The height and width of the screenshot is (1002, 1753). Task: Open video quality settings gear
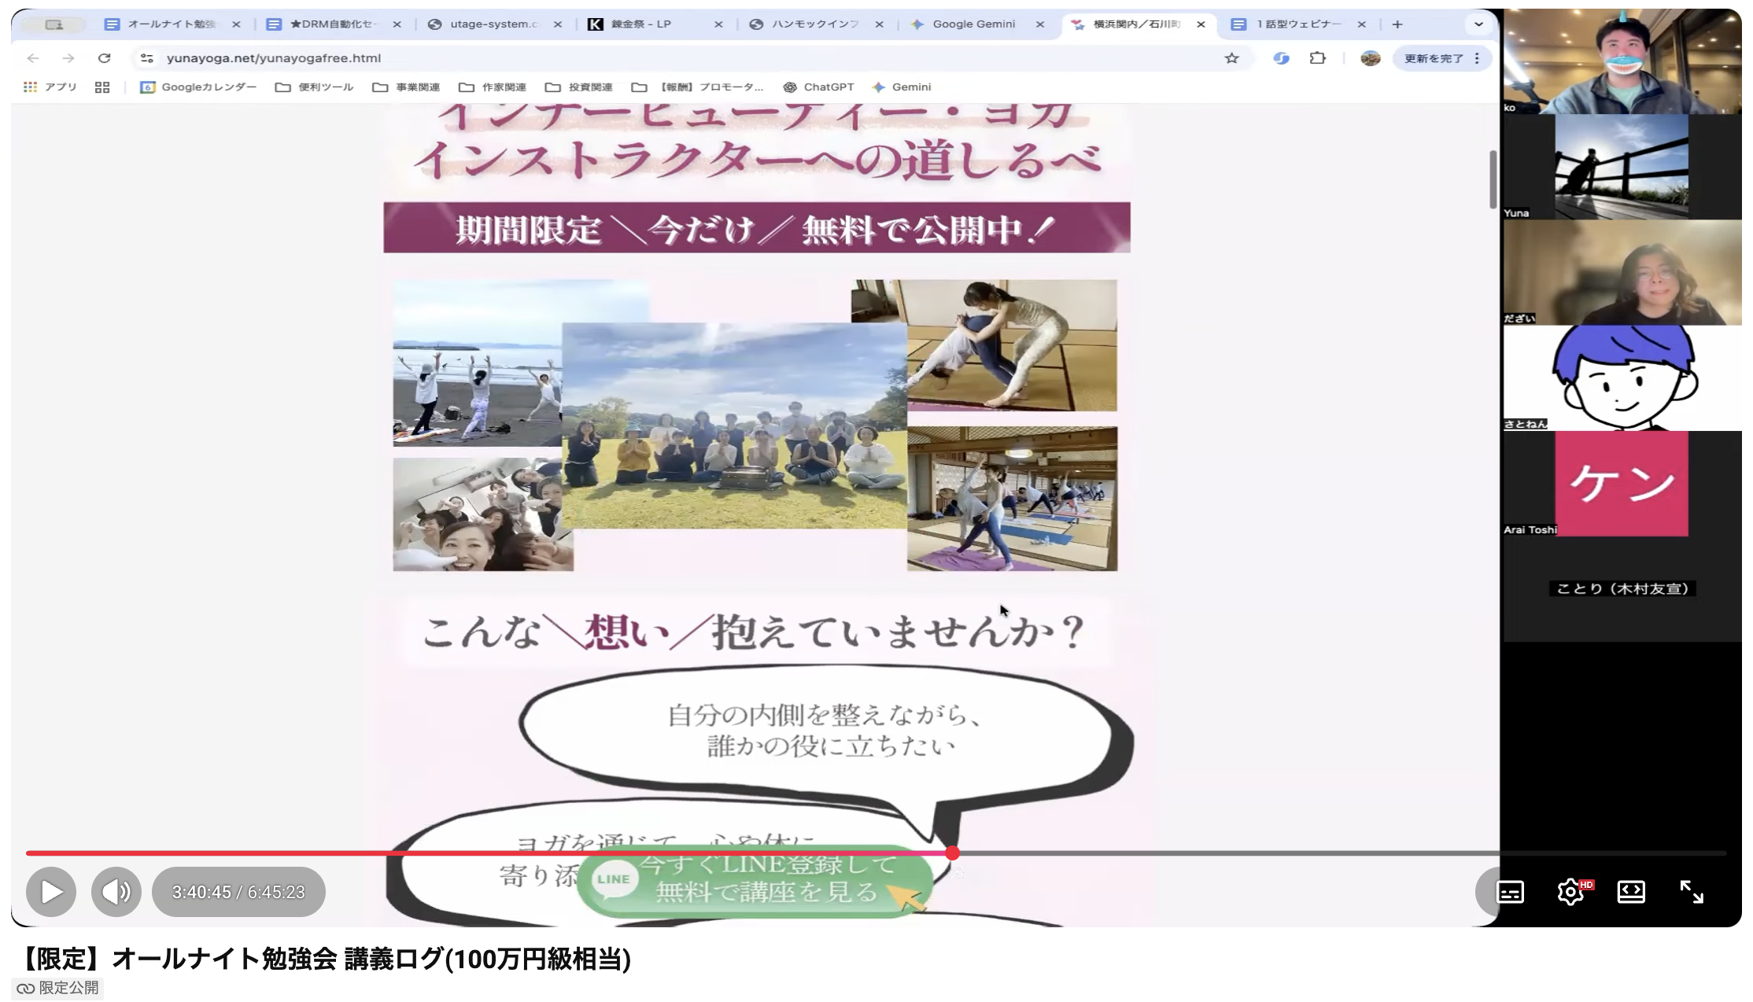1570,892
